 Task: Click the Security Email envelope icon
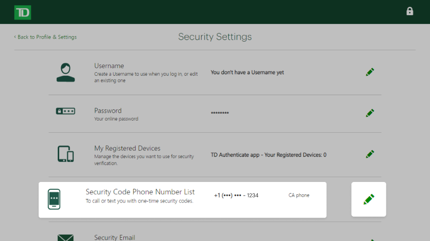(x=66, y=238)
